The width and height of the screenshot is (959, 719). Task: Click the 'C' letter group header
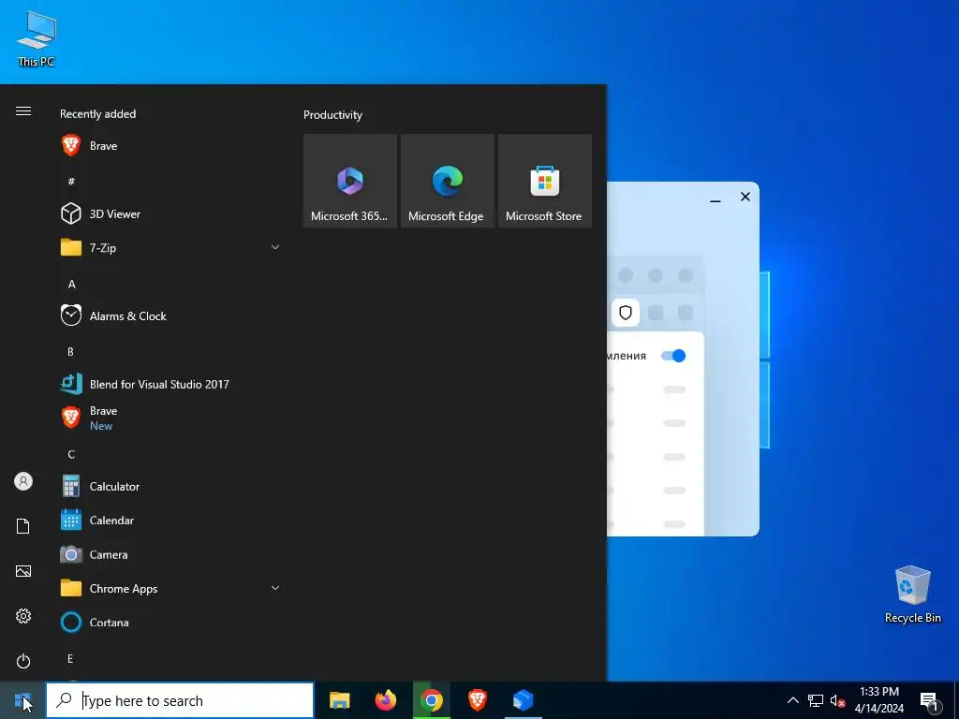click(71, 454)
